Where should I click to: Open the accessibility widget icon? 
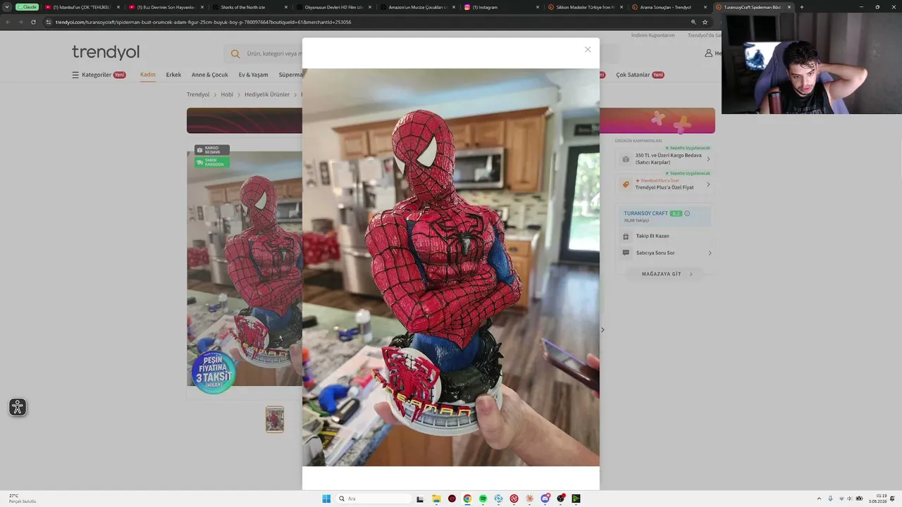point(18,407)
